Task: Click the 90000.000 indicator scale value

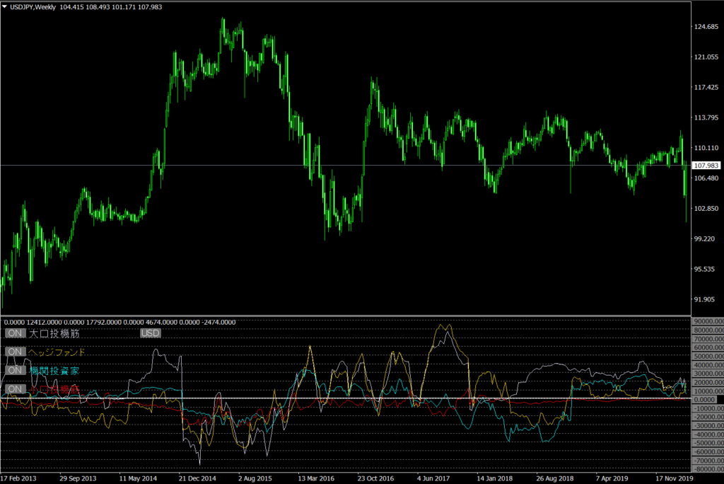Action: (x=708, y=321)
